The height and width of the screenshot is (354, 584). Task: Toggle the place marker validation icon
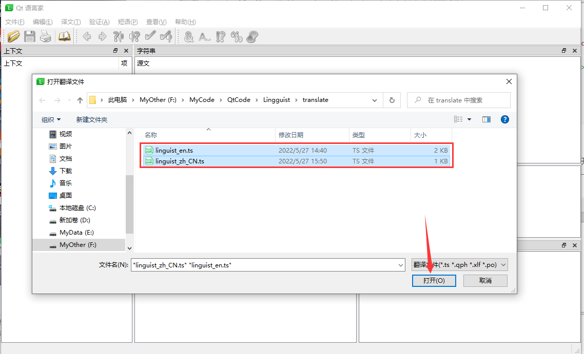point(252,36)
